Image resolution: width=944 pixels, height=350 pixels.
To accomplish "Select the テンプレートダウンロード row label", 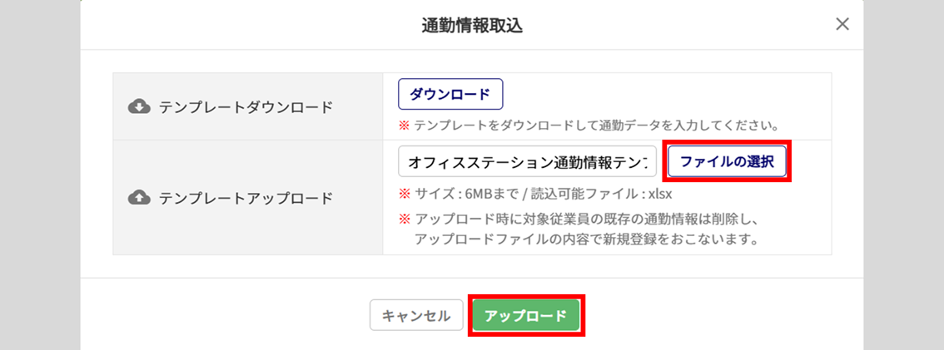I will [x=246, y=106].
